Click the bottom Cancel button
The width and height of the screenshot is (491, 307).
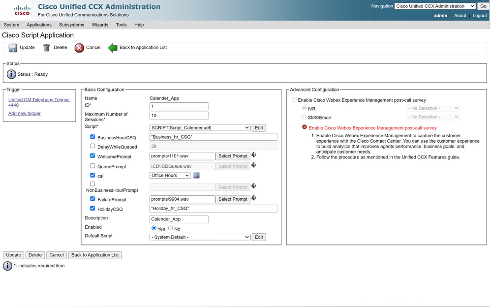pyautogui.click(x=57, y=255)
